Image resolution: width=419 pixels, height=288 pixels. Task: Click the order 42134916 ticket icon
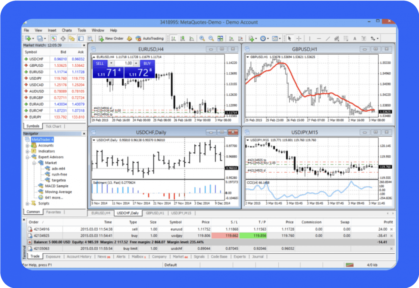click(30, 229)
